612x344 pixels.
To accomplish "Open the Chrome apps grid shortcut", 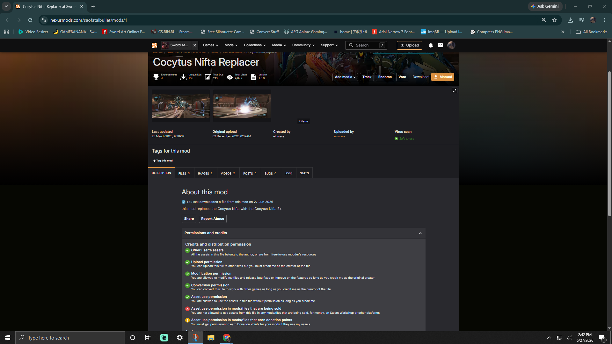I will [6, 32].
